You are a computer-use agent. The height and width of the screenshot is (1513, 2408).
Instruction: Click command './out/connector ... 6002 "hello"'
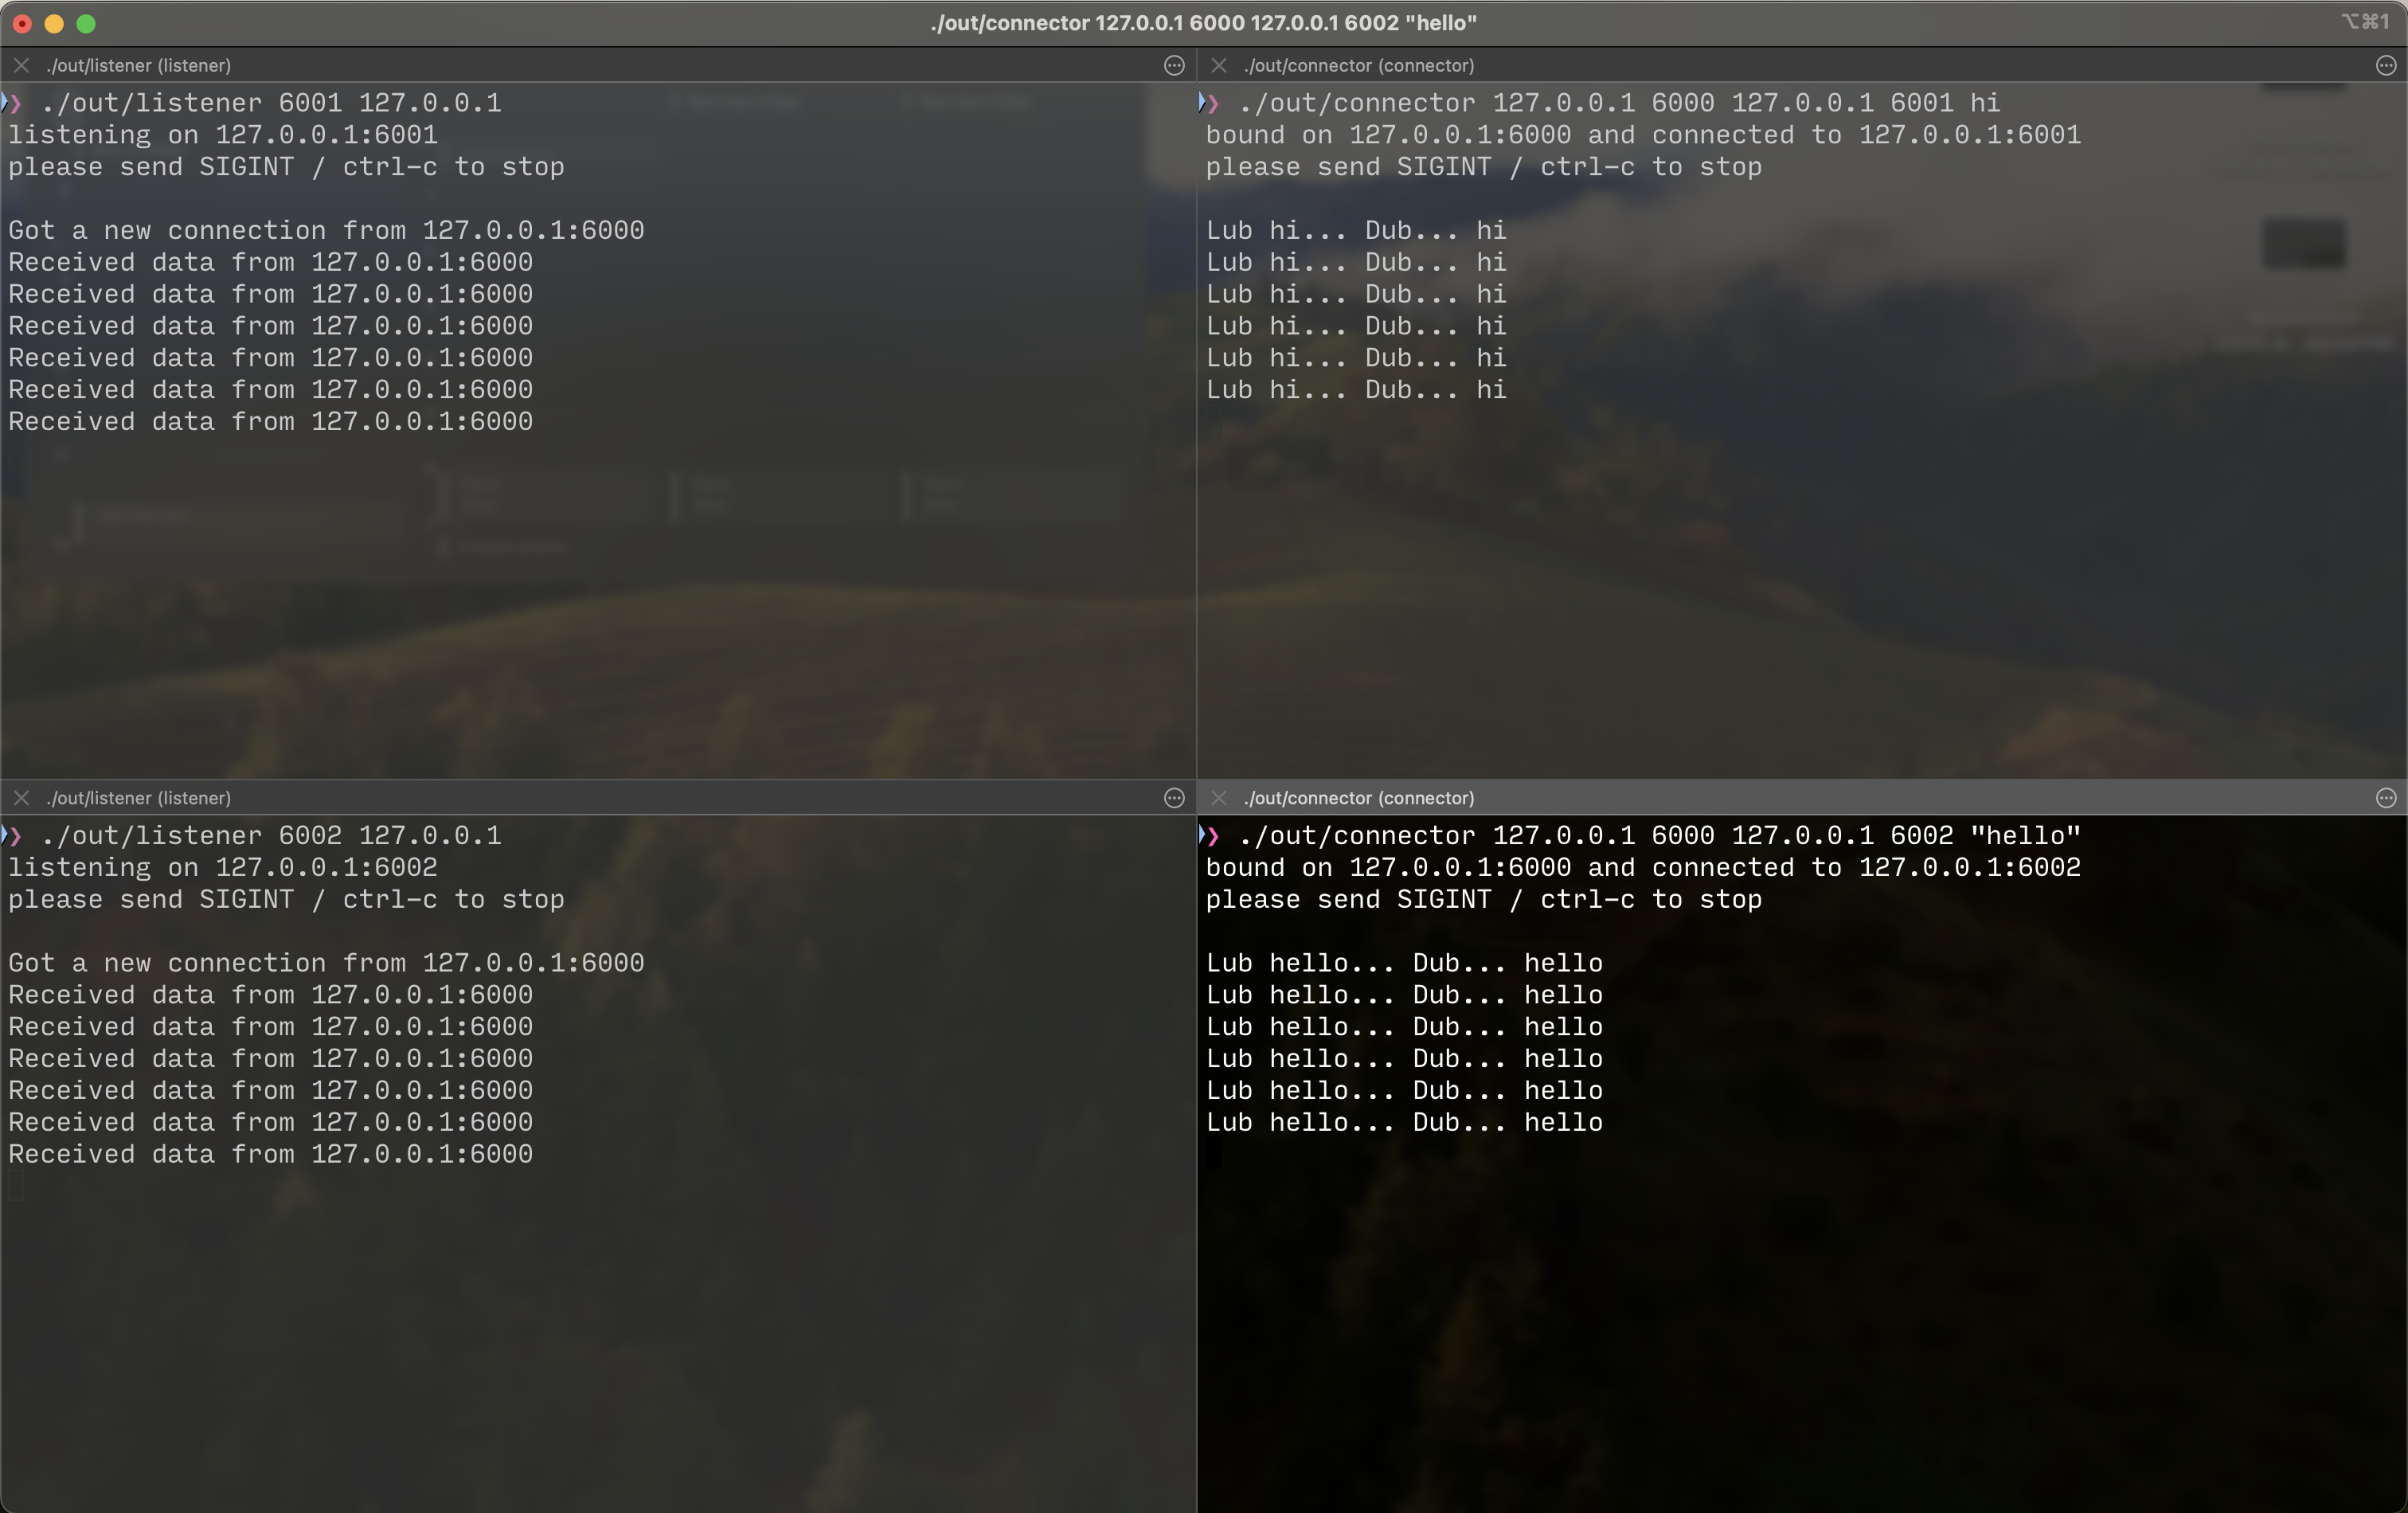[x=1659, y=836]
